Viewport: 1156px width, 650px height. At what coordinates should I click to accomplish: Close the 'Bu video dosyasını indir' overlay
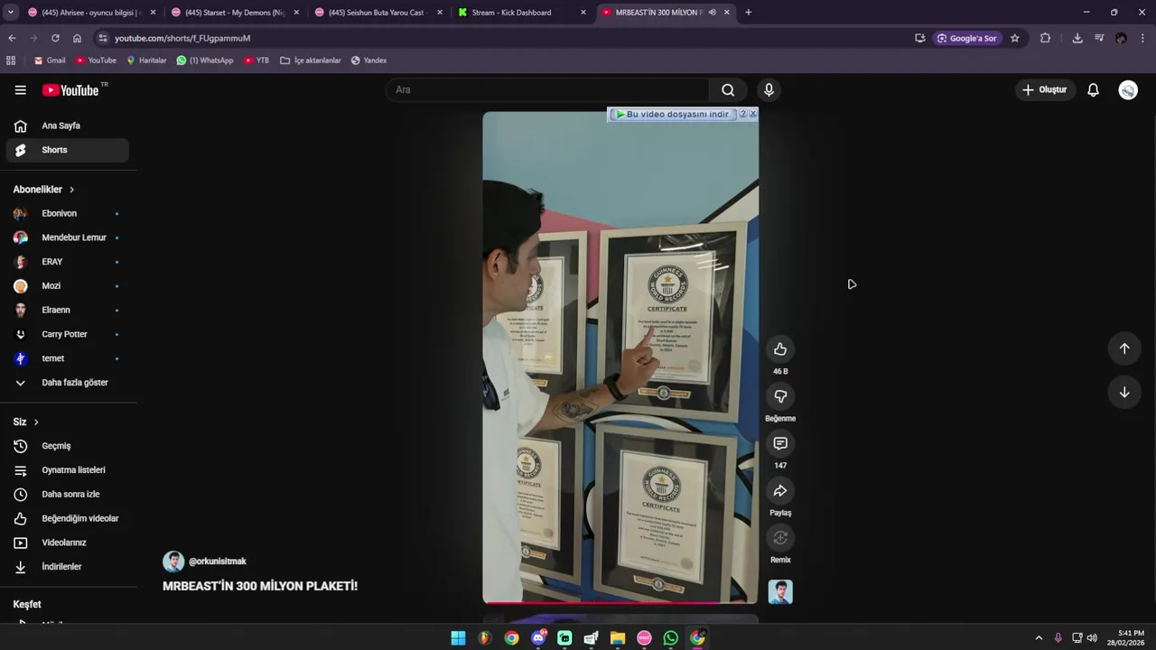click(752, 114)
